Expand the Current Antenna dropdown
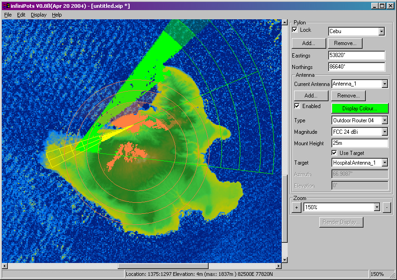This screenshot has height=280, width=397. (384, 84)
